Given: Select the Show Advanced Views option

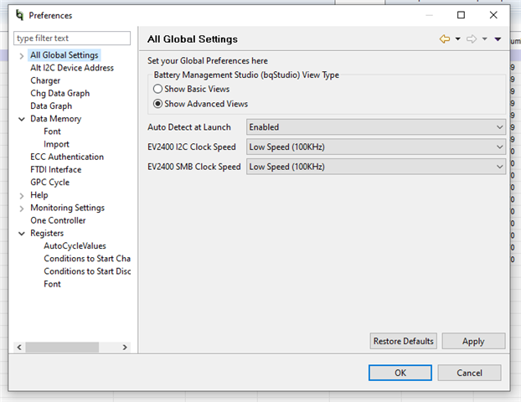Looking at the screenshot, I should coord(157,104).
